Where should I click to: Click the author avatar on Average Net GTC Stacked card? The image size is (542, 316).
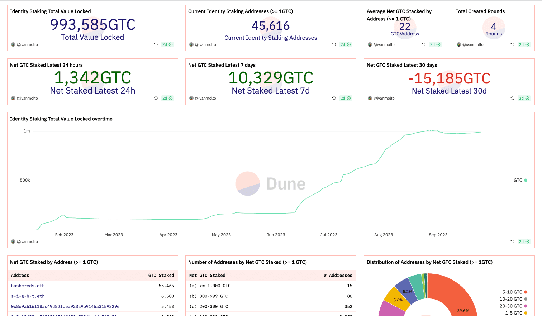tap(370, 44)
